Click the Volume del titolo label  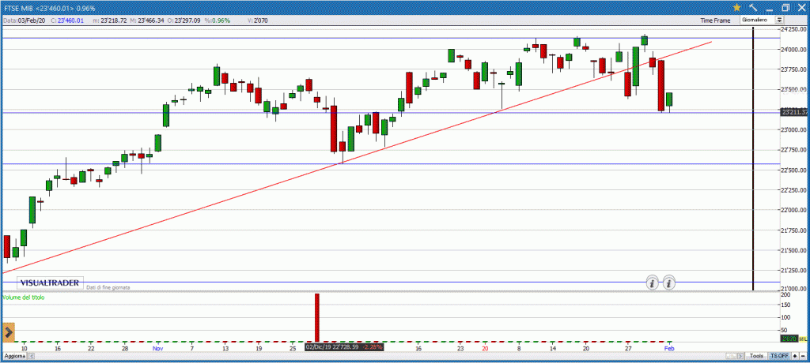[24, 298]
